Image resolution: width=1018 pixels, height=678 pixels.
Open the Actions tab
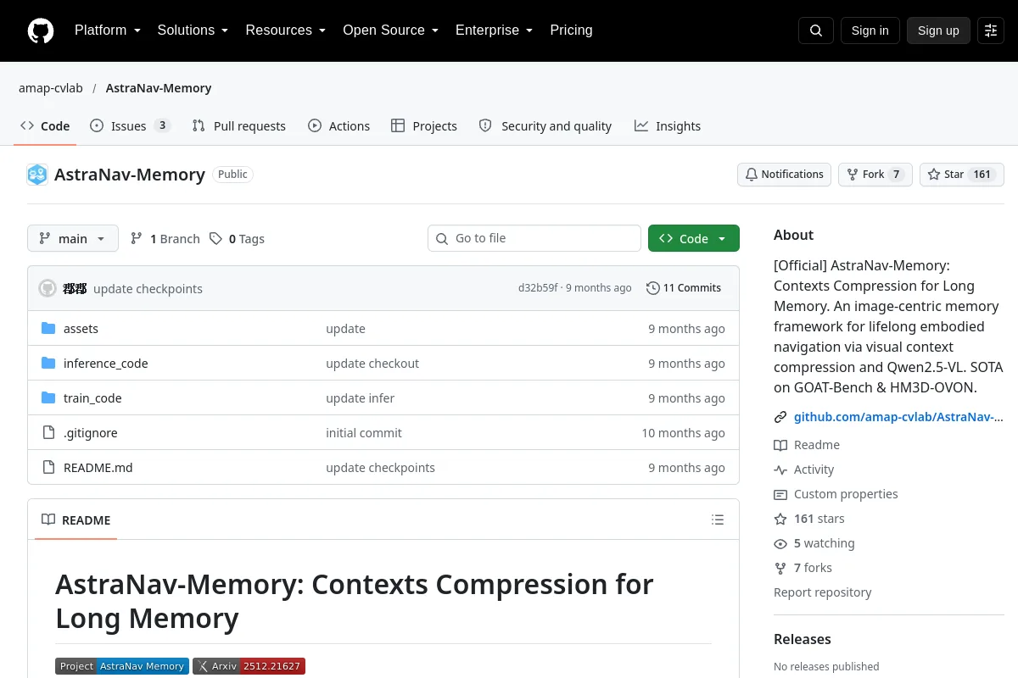338,126
